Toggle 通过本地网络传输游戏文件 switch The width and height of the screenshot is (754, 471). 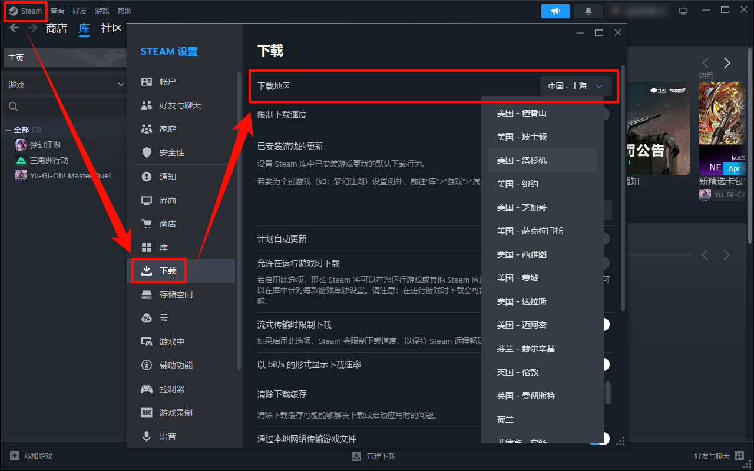600,439
